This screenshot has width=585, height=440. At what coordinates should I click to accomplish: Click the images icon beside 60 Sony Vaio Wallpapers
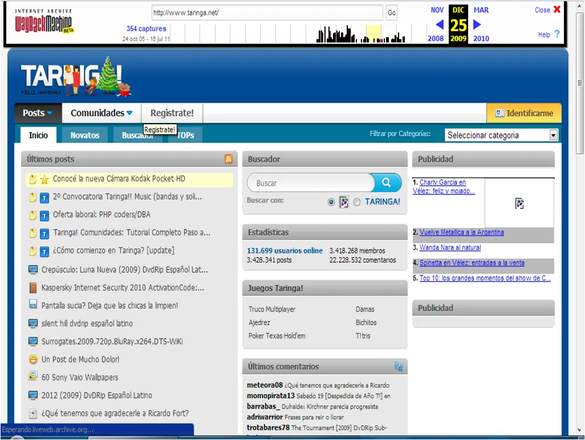33,376
